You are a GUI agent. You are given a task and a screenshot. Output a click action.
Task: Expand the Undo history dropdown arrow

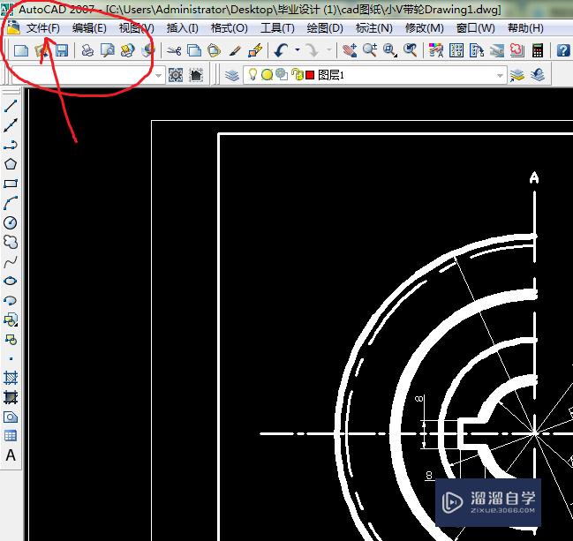coord(298,49)
